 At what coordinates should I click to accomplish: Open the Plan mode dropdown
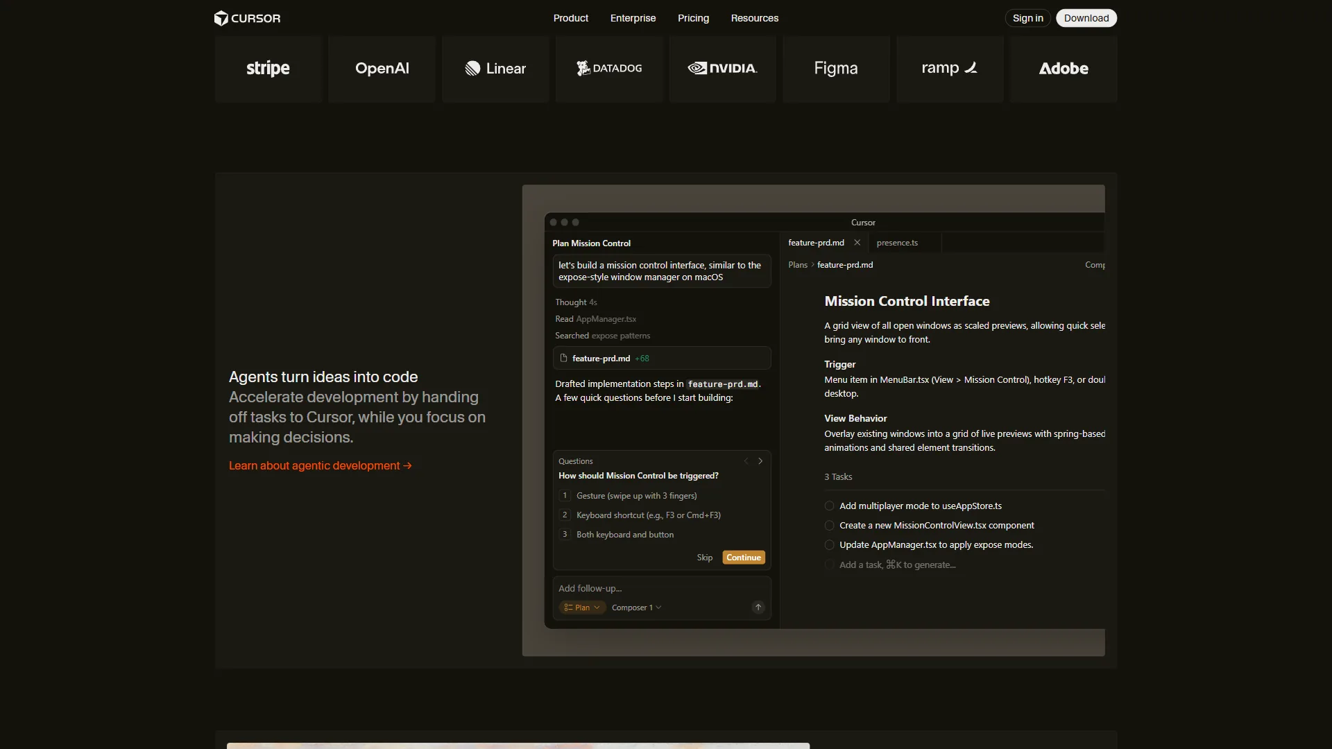(x=582, y=608)
